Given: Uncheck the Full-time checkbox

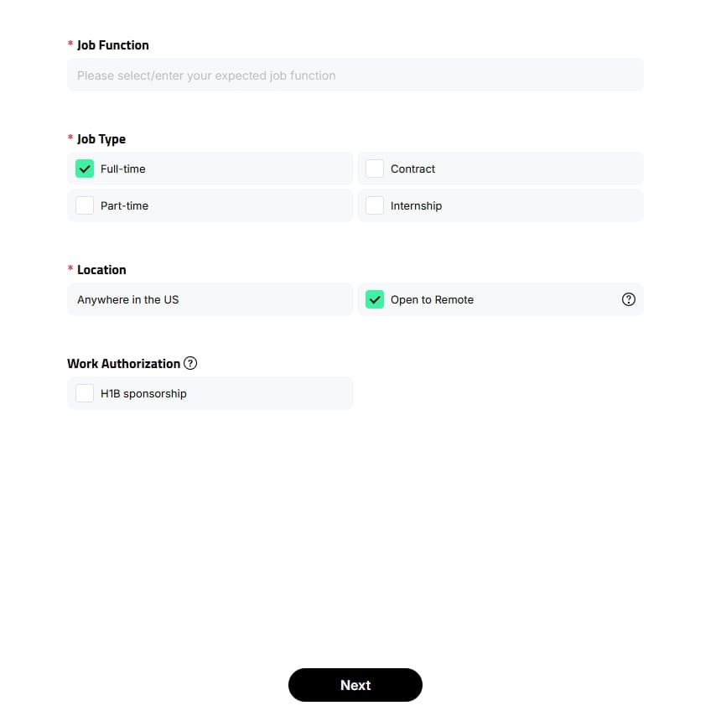Looking at the screenshot, I should pyautogui.click(x=85, y=169).
